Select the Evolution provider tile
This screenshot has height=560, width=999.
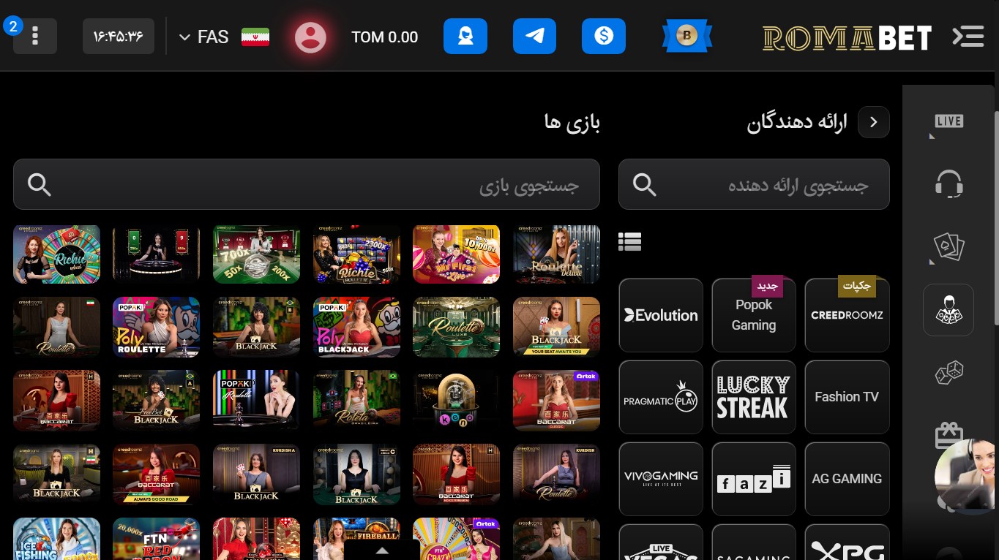point(660,315)
